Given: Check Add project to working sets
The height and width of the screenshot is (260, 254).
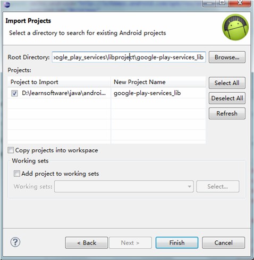Looking at the screenshot, I should click(x=17, y=174).
